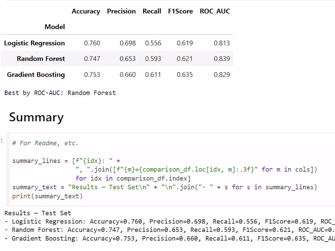Click Random Forest's ROC_AUC value 0.839
This screenshot has height=251, width=335.
tap(222, 59)
